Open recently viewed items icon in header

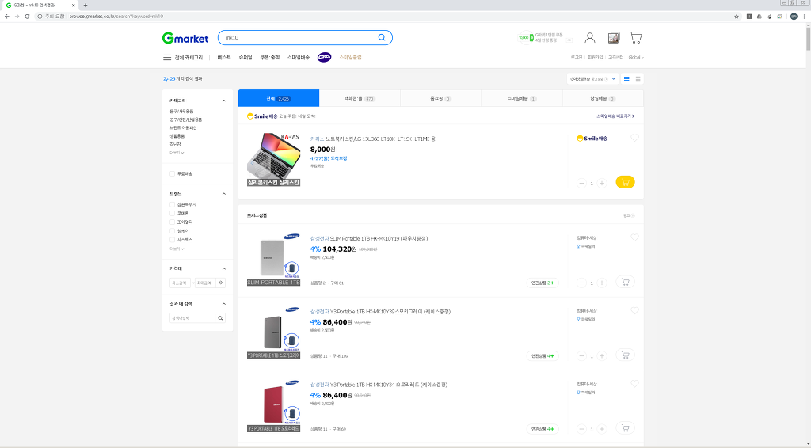click(614, 38)
